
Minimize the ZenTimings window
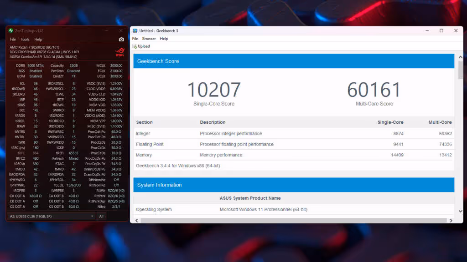click(106, 30)
